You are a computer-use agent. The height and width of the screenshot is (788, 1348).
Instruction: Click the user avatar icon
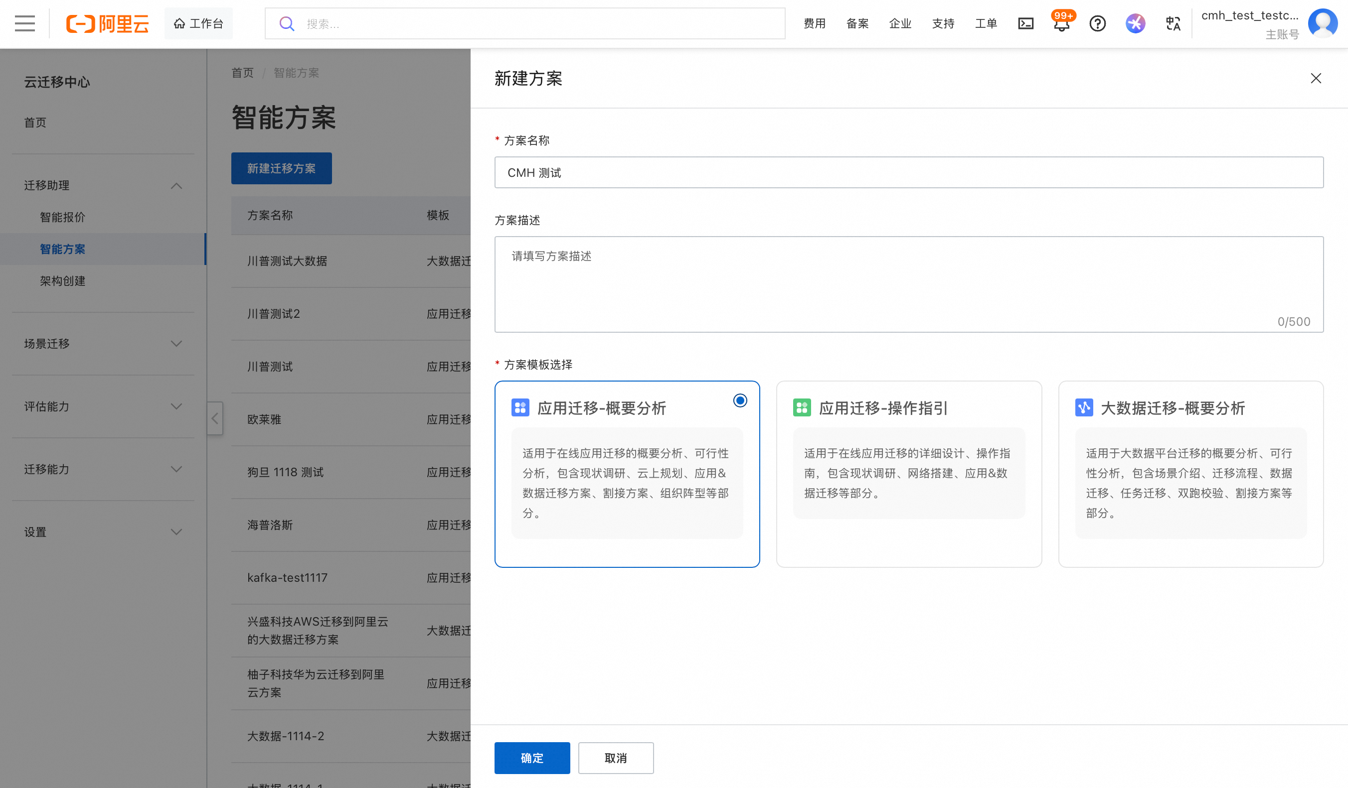pyautogui.click(x=1322, y=23)
